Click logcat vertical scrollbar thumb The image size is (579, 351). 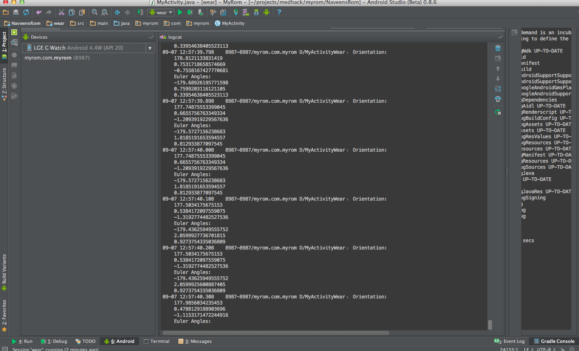490,325
